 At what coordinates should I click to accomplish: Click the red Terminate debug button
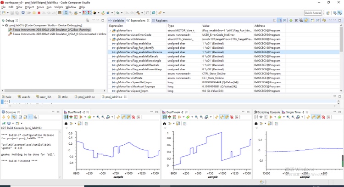pos(39,13)
